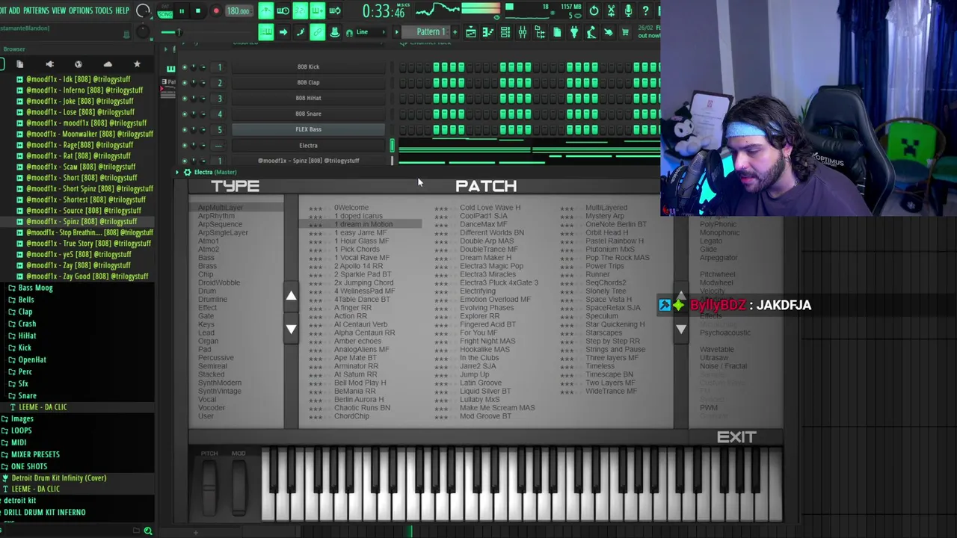Add new pattern with plus button
This screenshot has height=538, width=957.
(x=455, y=32)
